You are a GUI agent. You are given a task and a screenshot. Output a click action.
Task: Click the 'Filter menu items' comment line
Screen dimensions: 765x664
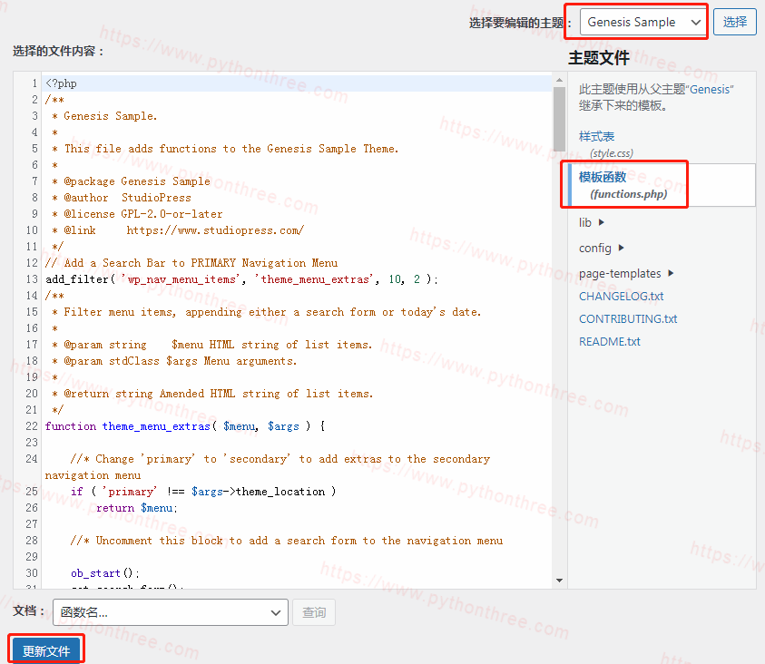pyautogui.click(x=267, y=312)
